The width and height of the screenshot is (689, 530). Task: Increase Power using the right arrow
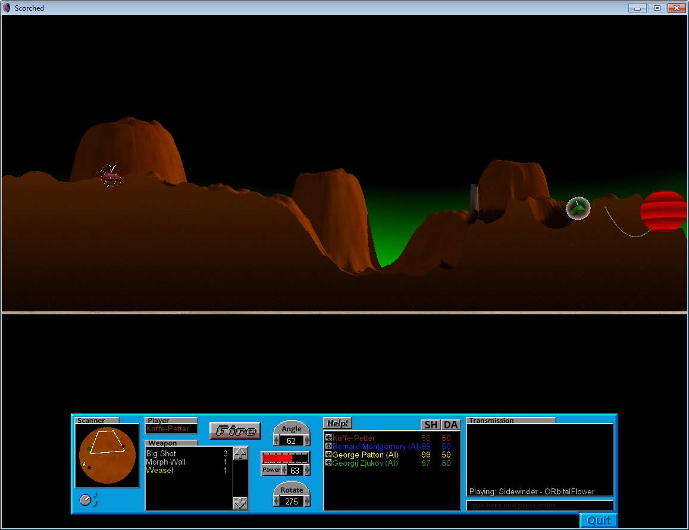tap(306, 471)
